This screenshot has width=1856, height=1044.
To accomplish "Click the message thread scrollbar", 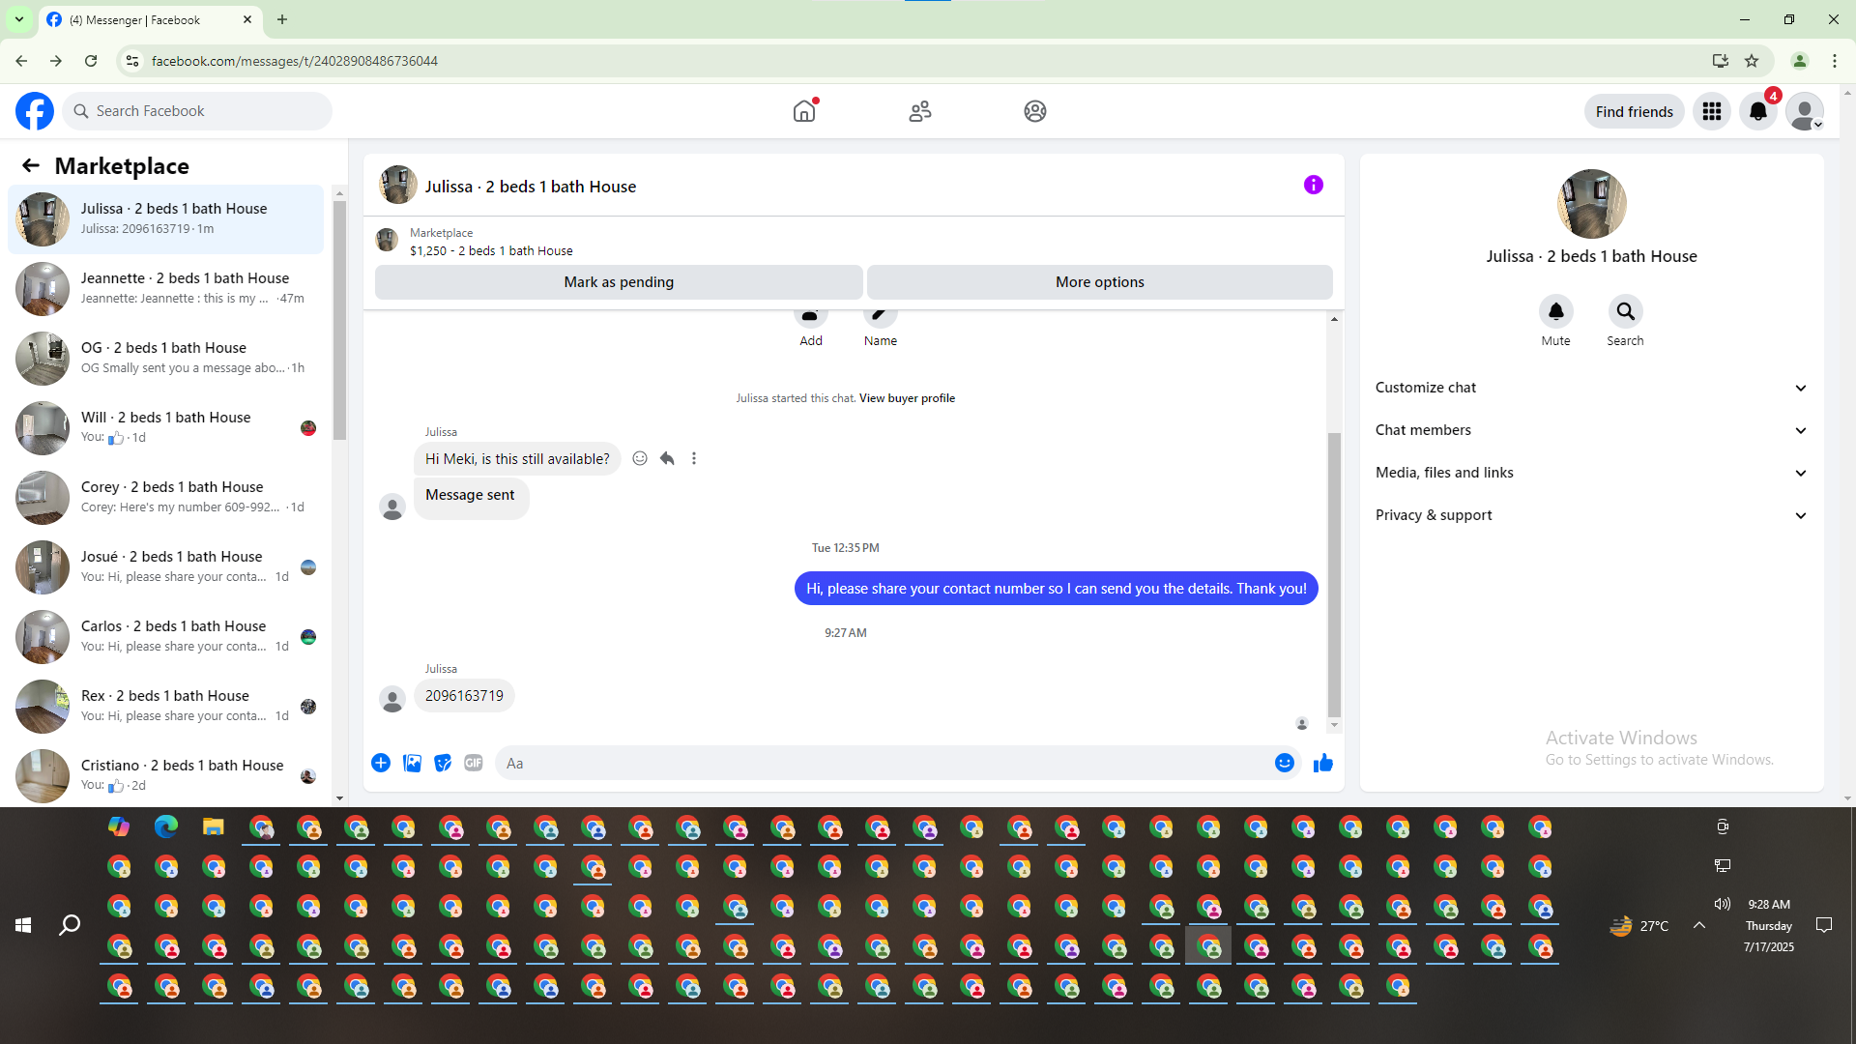I will tap(1334, 574).
